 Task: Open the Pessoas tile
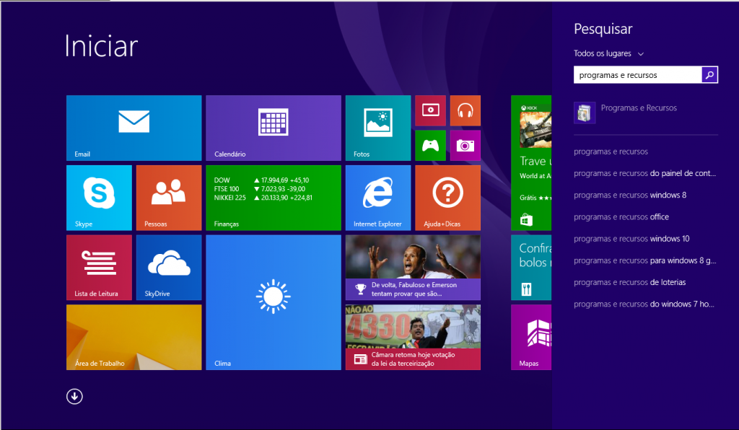[x=169, y=198]
